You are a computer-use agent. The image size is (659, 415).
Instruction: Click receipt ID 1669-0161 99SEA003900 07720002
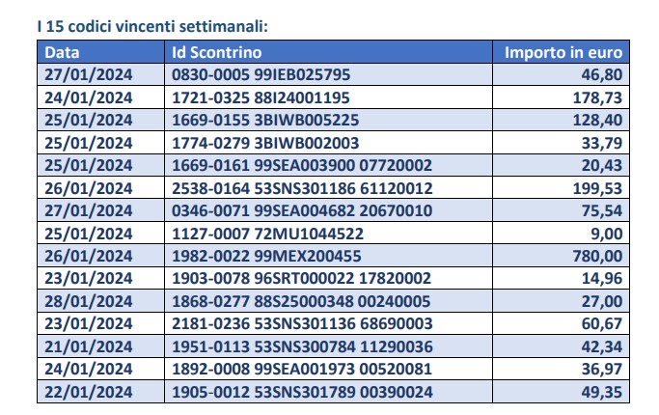[x=302, y=165]
